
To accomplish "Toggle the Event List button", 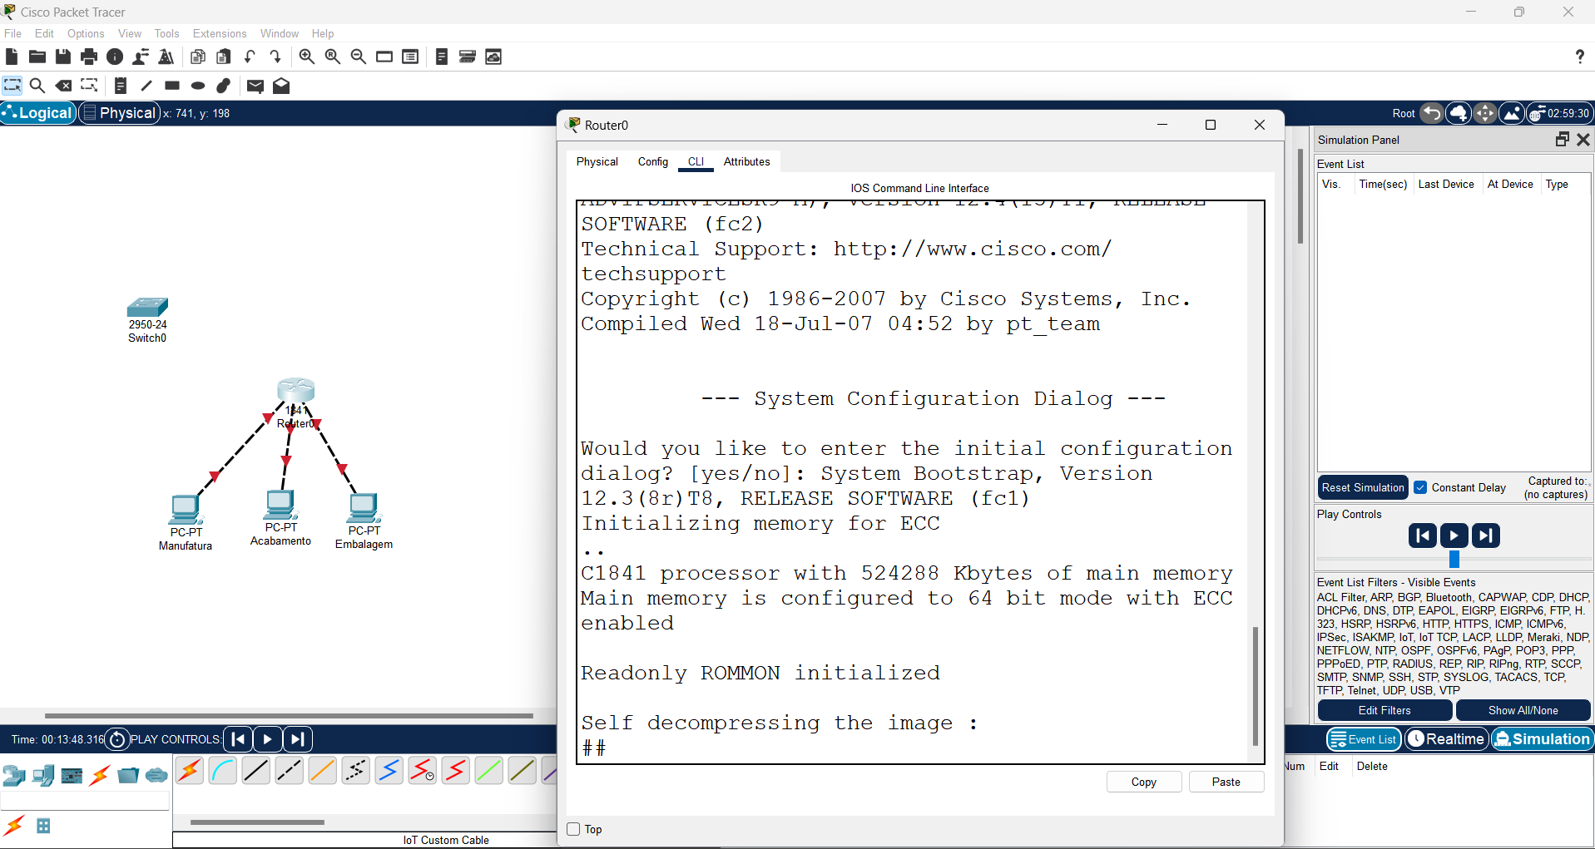I will click(1364, 738).
